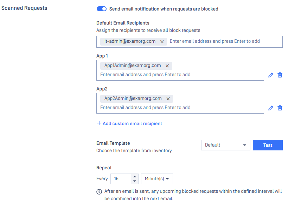
Task: Remove App1Admin@examorg.com recipient chip
Action: point(167,66)
